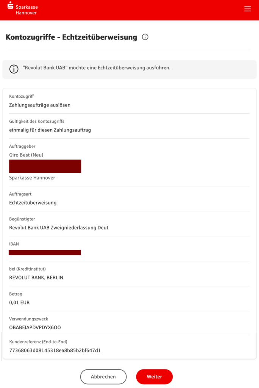Click the redacted account number under Auftraggeber
This screenshot has height=388, width=259.
click(45, 166)
